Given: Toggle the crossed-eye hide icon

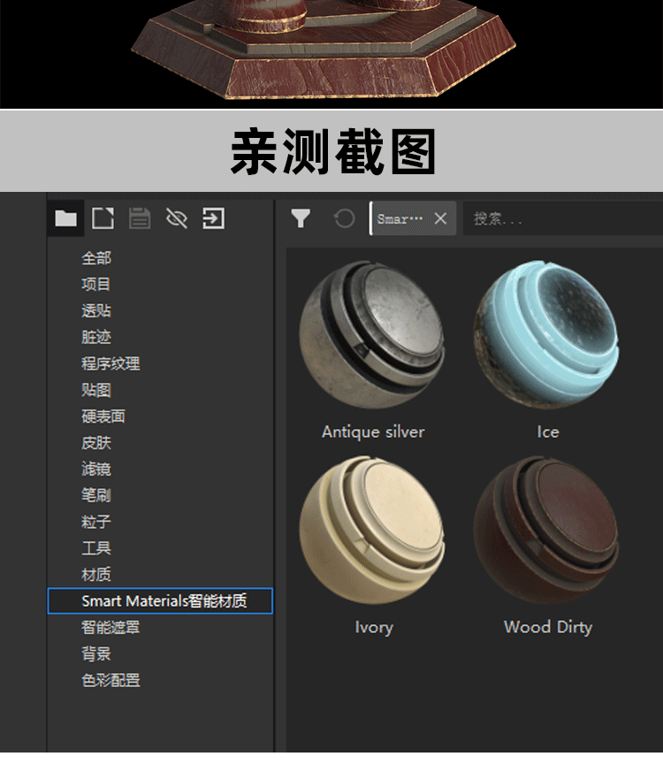Looking at the screenshot, I should coord(177,218).
